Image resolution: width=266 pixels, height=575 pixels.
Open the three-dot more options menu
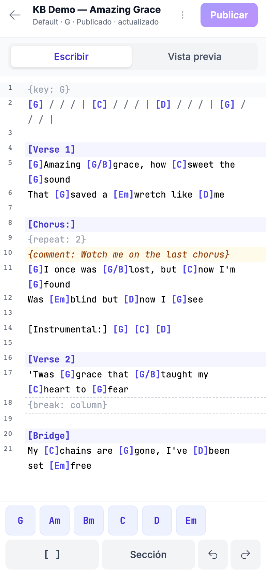pyautogui.click(x=183, y=15)
